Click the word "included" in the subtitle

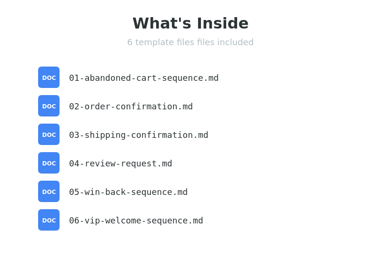click(x=235, y=42)
